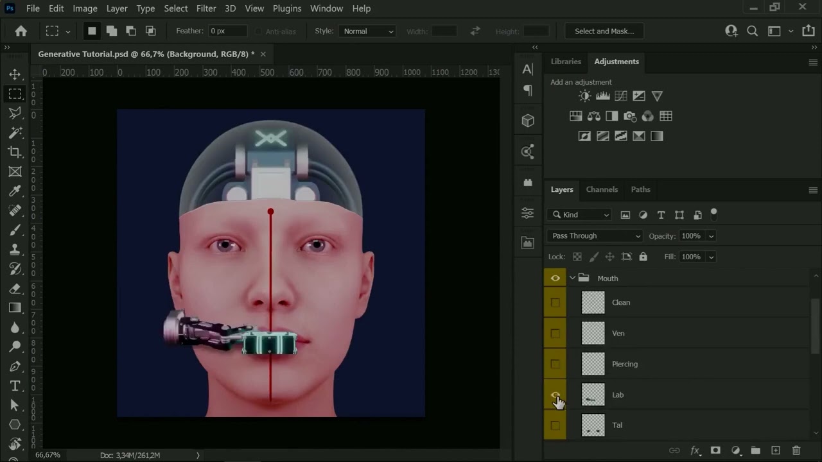Select the Pen tool
822x462 pixels.
[x=15, y=366]
